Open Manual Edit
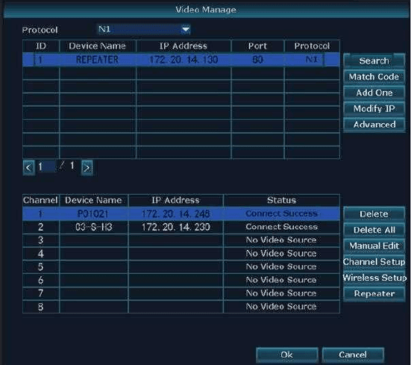 point(374,246)
